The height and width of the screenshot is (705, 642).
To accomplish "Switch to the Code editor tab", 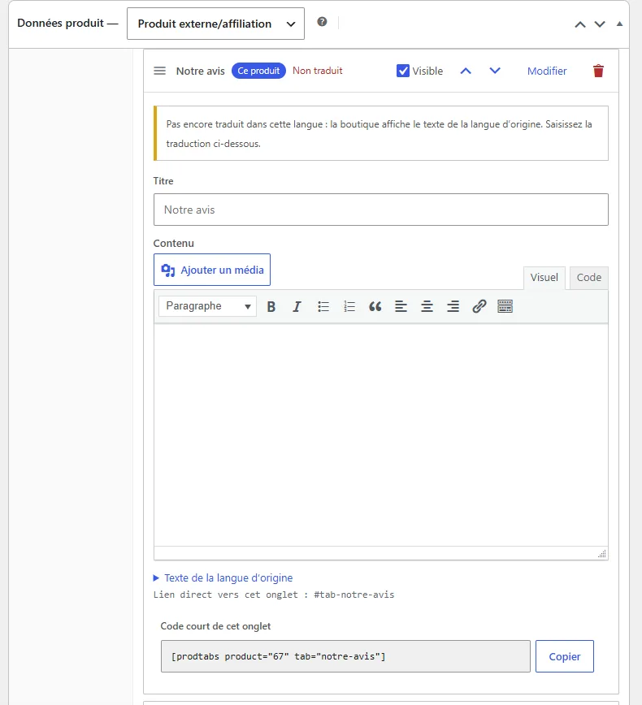I will point(589,278).
